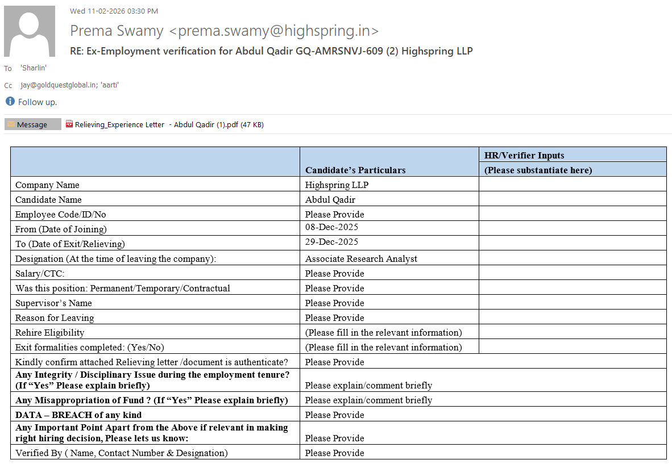Image resolution: width=672 pixels, height=464 pixels.
Task: Click the Associate Research Analyst designation cell
Action: point(361,258)
